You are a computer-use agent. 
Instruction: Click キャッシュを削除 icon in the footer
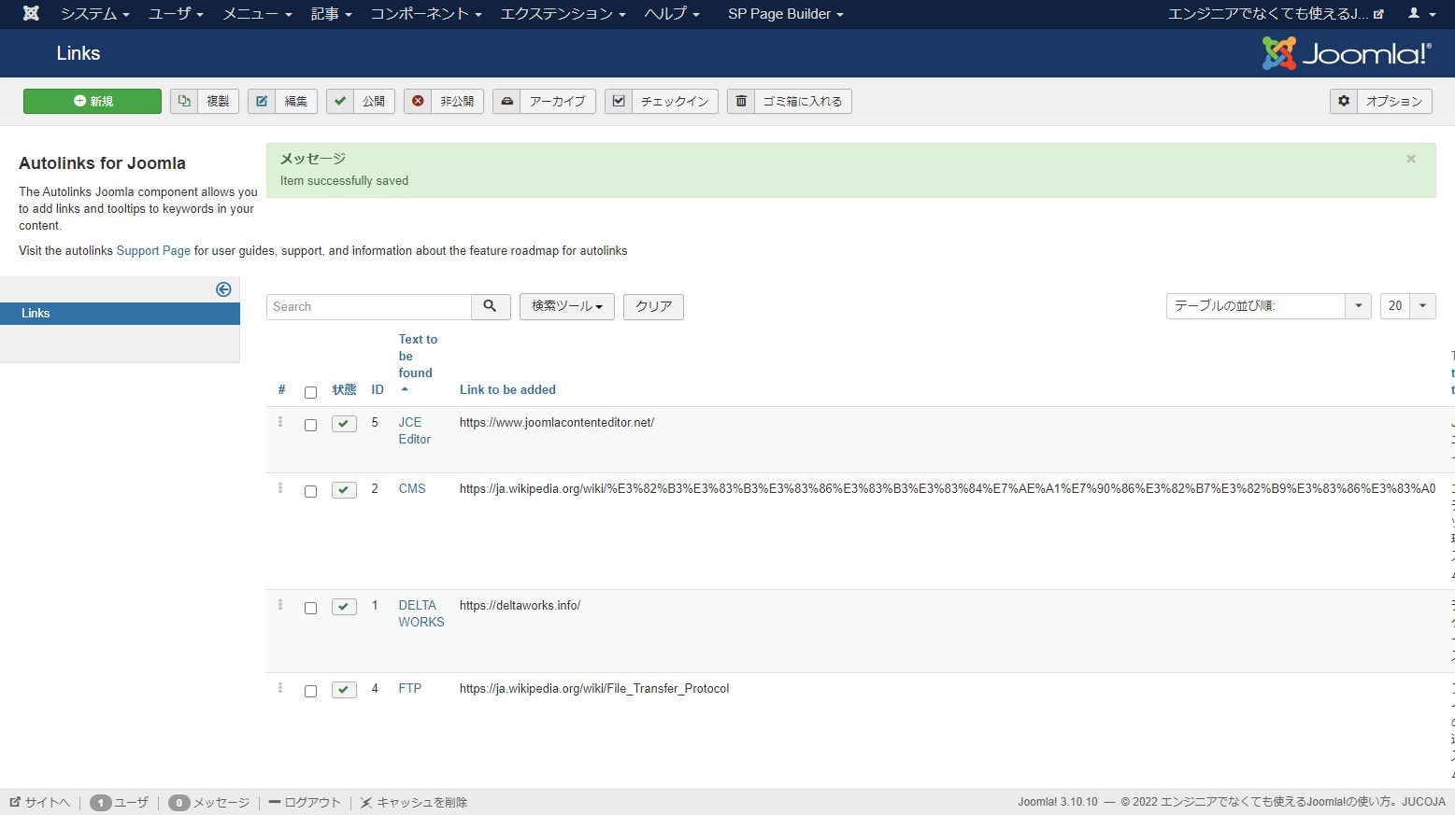coord(365,802)
